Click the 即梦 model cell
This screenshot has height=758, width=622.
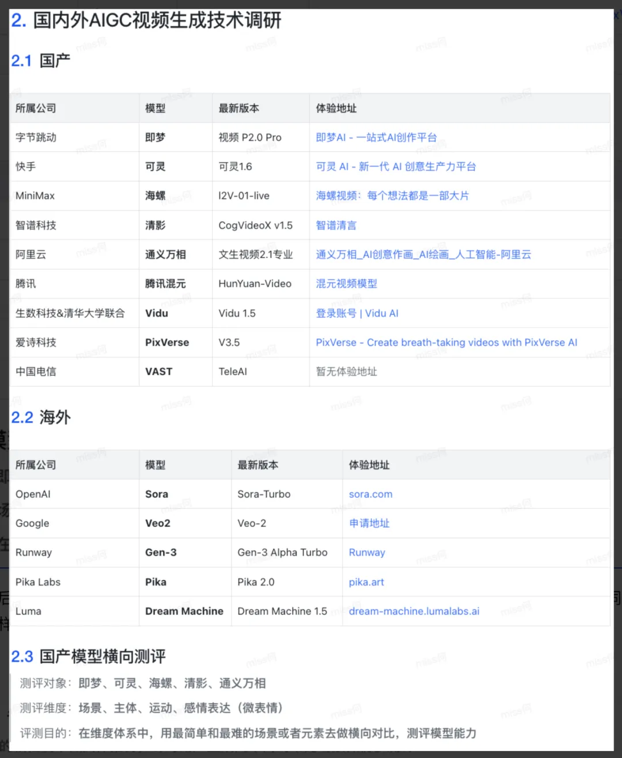176,137
